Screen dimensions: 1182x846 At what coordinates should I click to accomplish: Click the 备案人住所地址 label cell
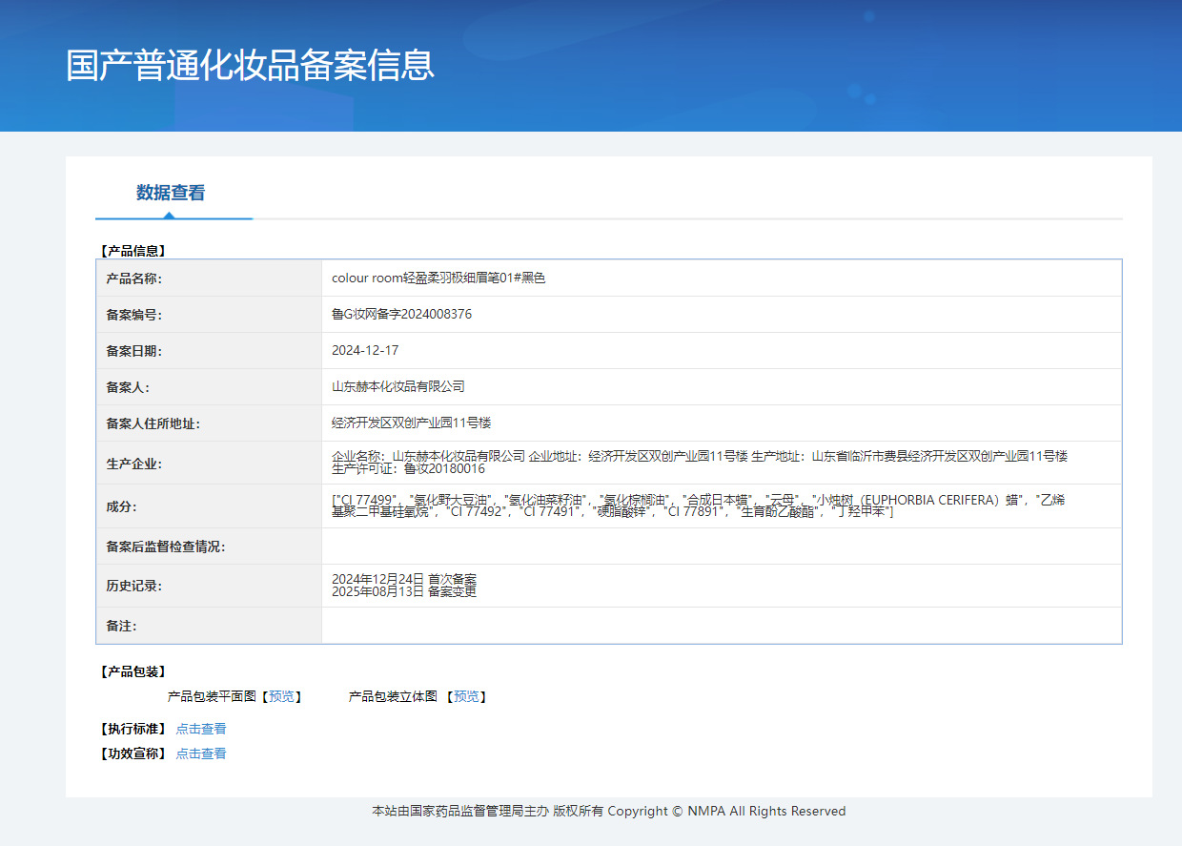[x=209, y=423]
